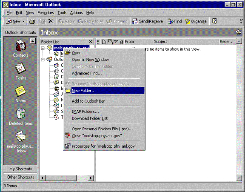
Task: Click the Subject column header
Action: coord(186,42)
